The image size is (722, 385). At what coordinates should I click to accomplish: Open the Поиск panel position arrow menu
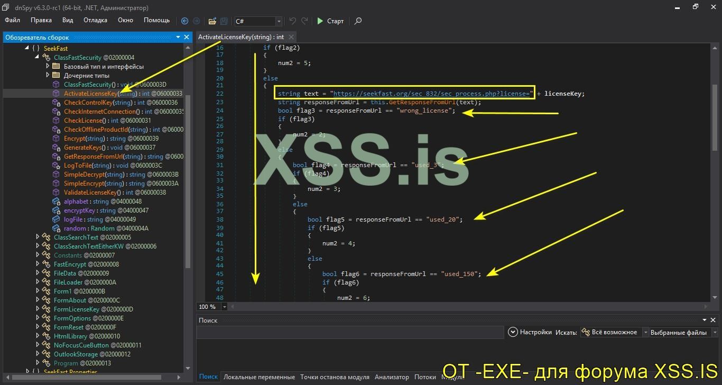(705, 320)
